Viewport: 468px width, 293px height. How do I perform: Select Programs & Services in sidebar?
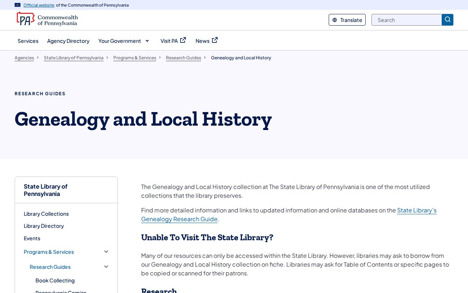click(x=49, y=252)
